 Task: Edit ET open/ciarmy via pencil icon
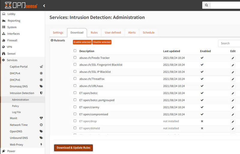[233, 108]
